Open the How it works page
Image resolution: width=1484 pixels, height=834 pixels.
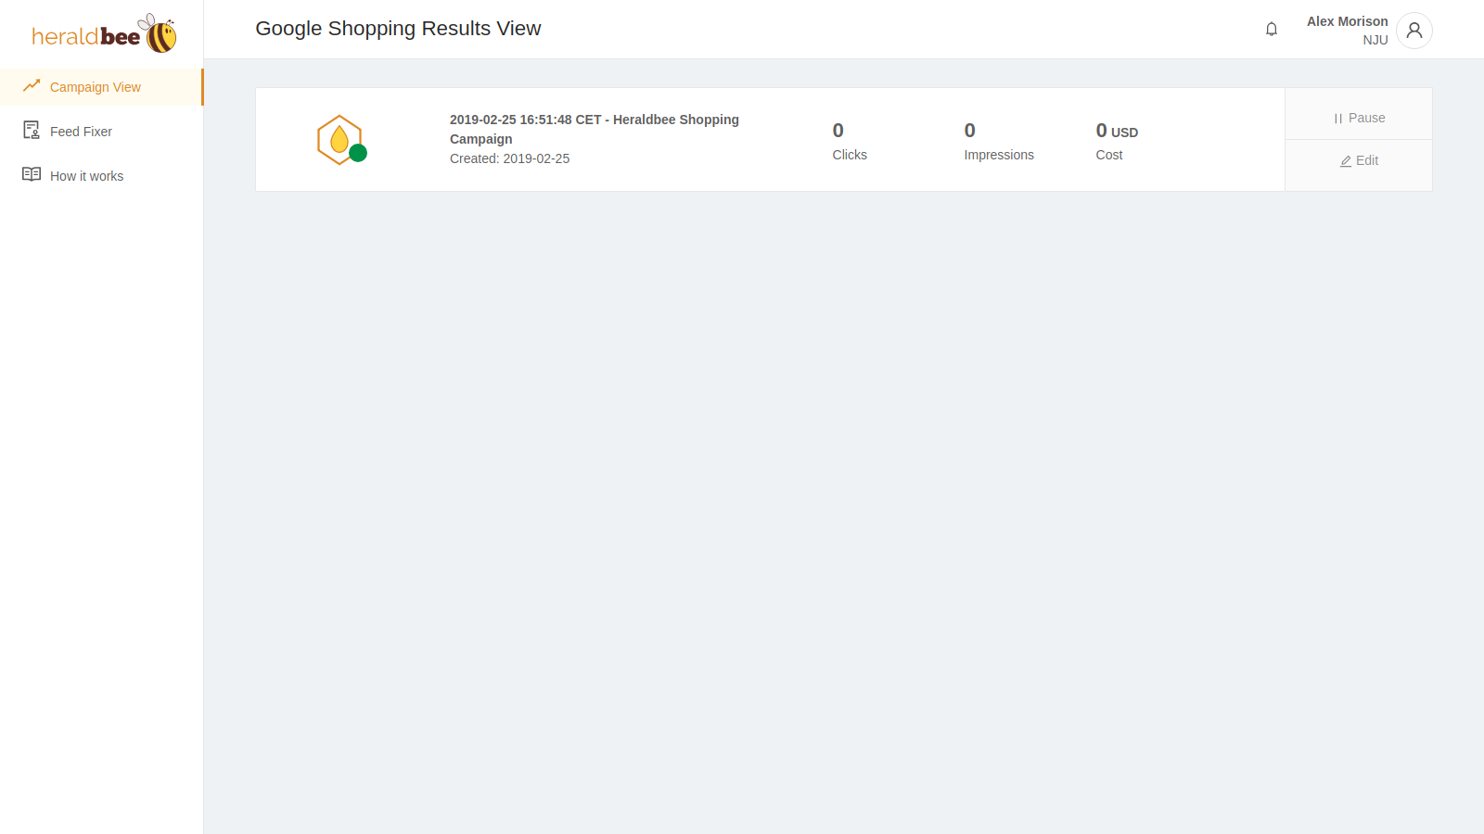[87, 175]
